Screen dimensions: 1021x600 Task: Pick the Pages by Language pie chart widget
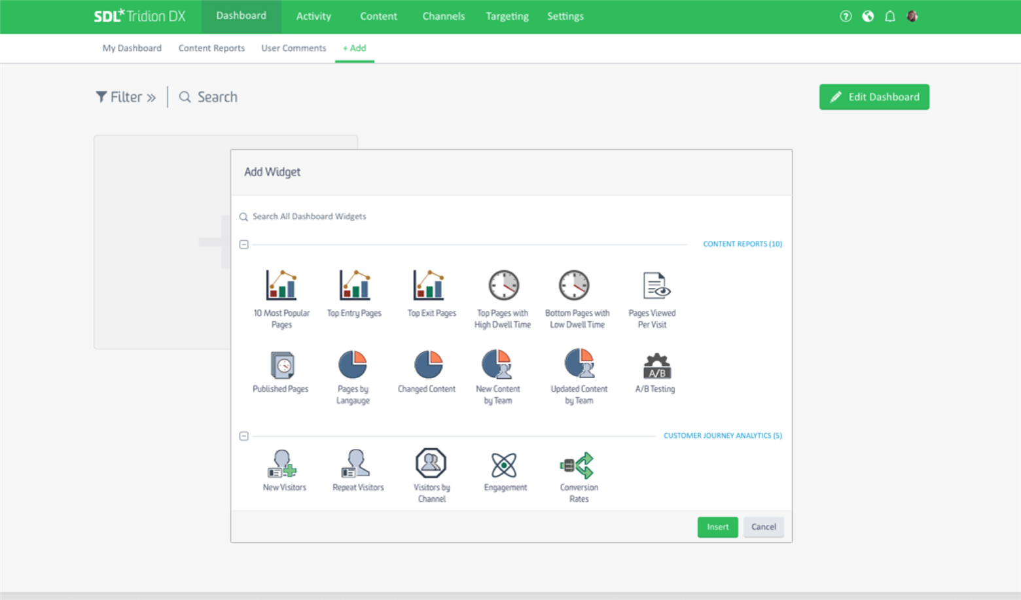pyautogui.click(x=353, y=377)
